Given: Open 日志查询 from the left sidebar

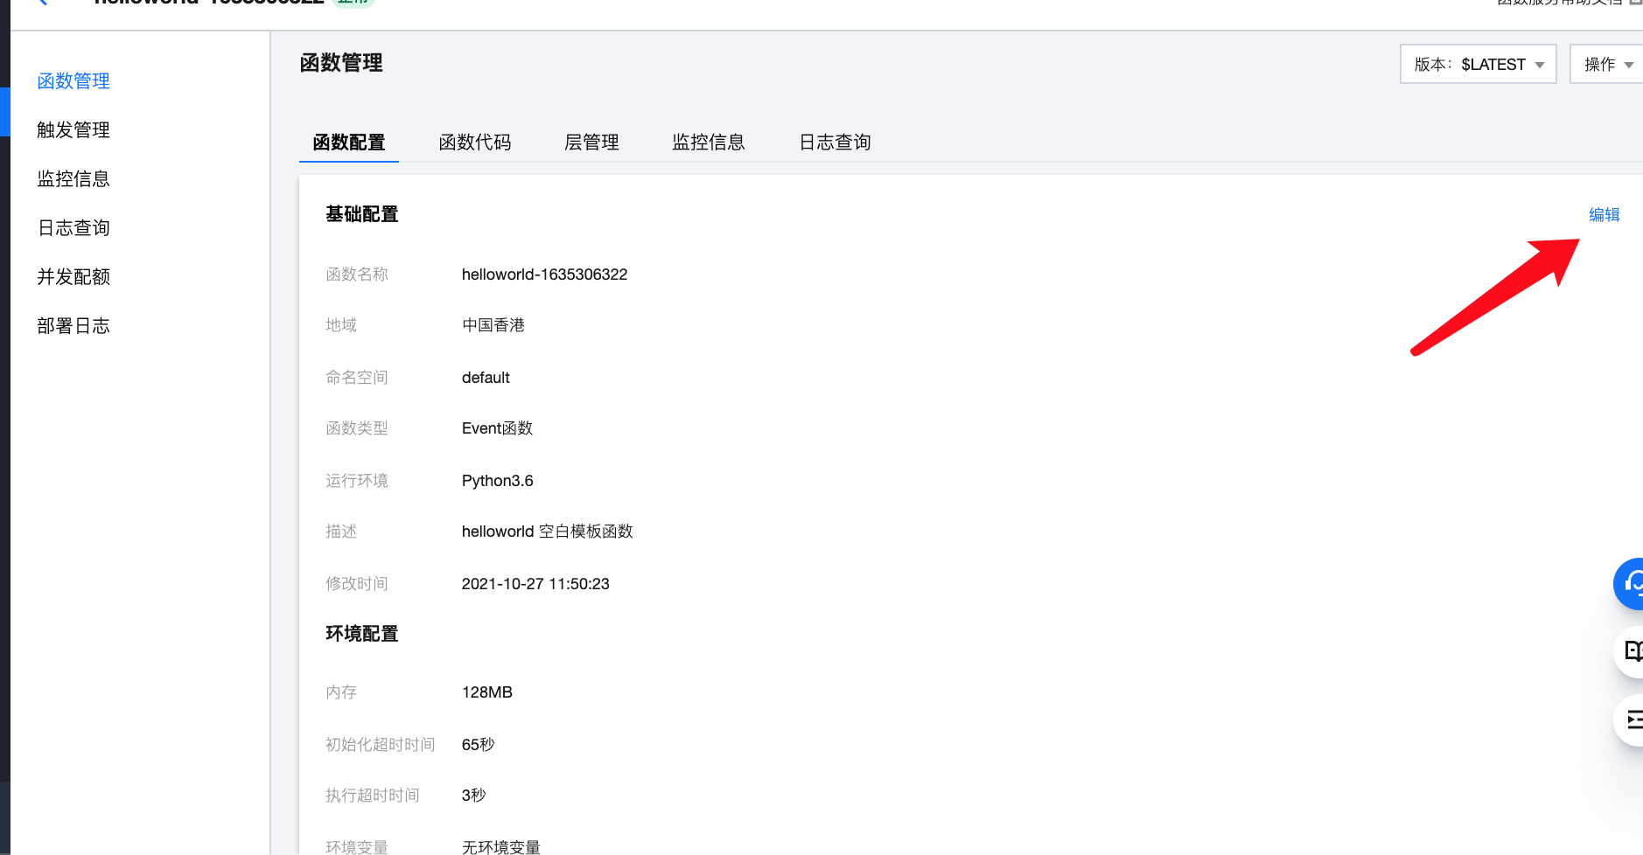Looking at the screenshot, I should click(x=73, y=228).
